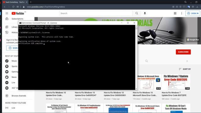Search open tabs with the title-bar magnifier
The width and height of the screenshot is (201, 113).
coord(185,2)
